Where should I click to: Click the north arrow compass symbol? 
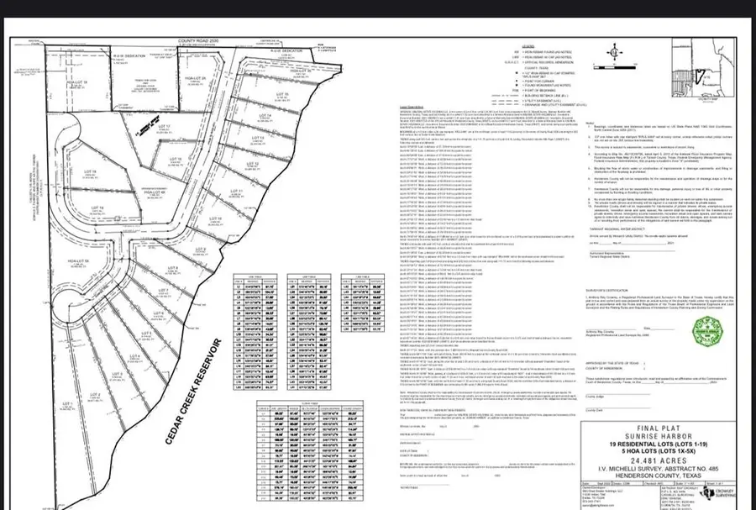(614, 52)
